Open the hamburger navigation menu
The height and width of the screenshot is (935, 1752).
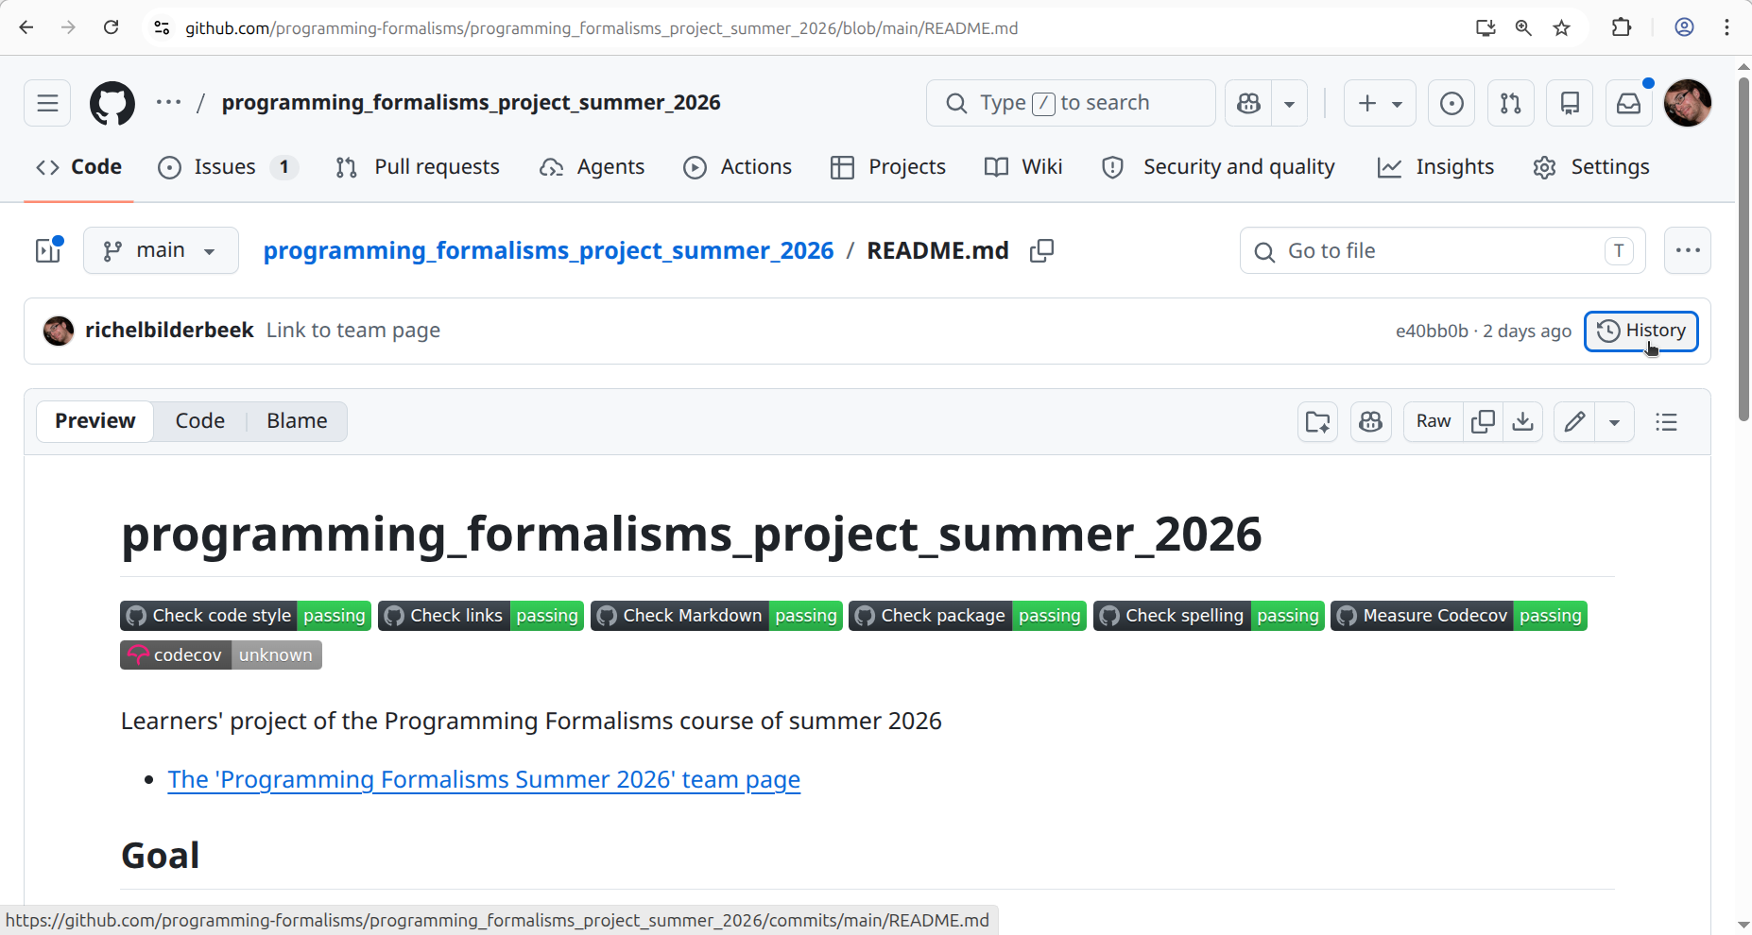pos(47,103)
